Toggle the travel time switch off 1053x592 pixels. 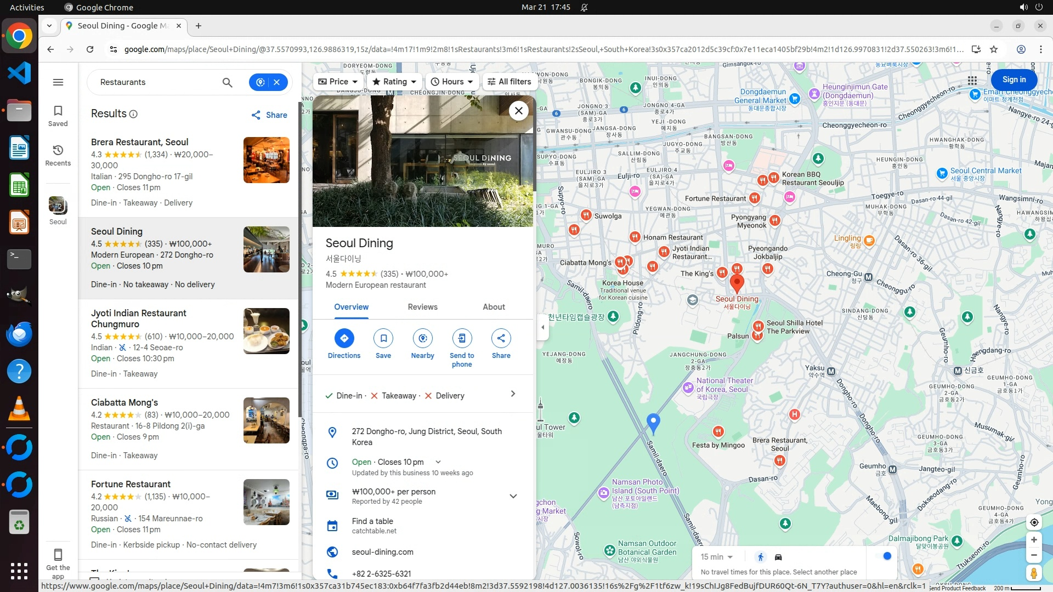[x=883, y=556]
